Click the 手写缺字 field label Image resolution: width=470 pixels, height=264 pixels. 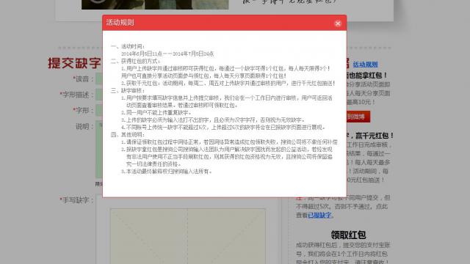[x=76, y=200]
